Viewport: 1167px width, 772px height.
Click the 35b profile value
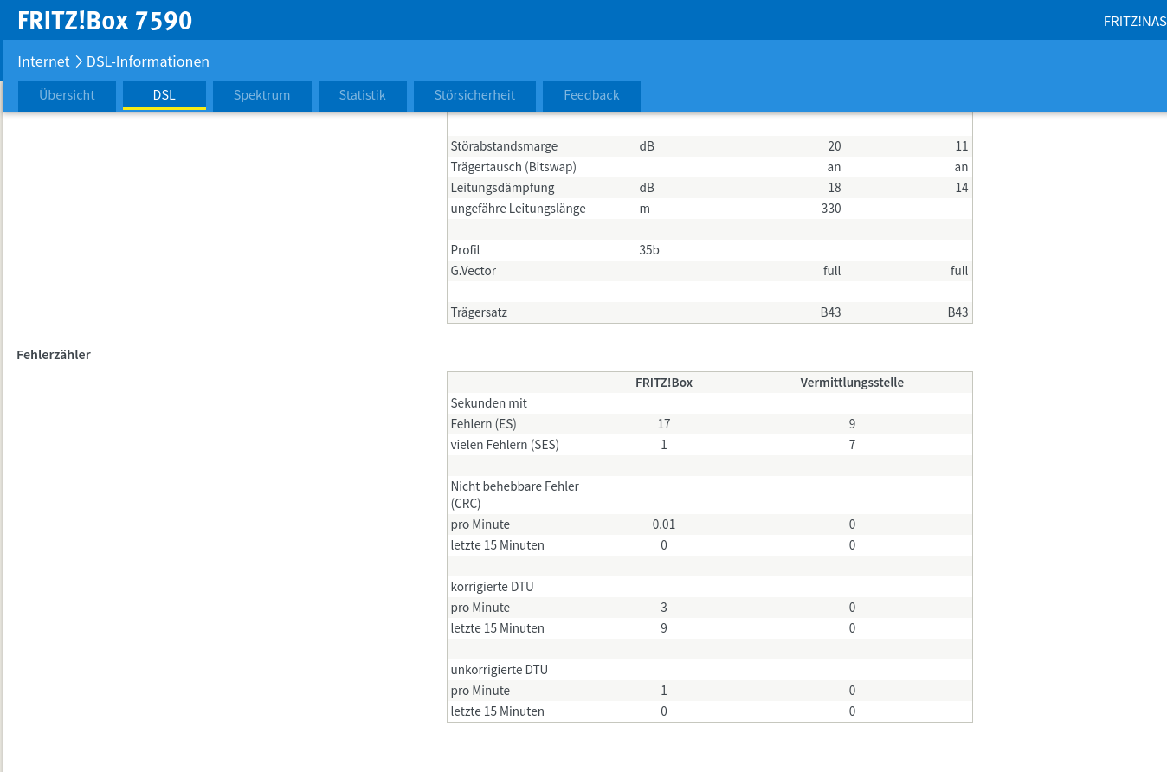pyautogui.click(x=649, y=250)
